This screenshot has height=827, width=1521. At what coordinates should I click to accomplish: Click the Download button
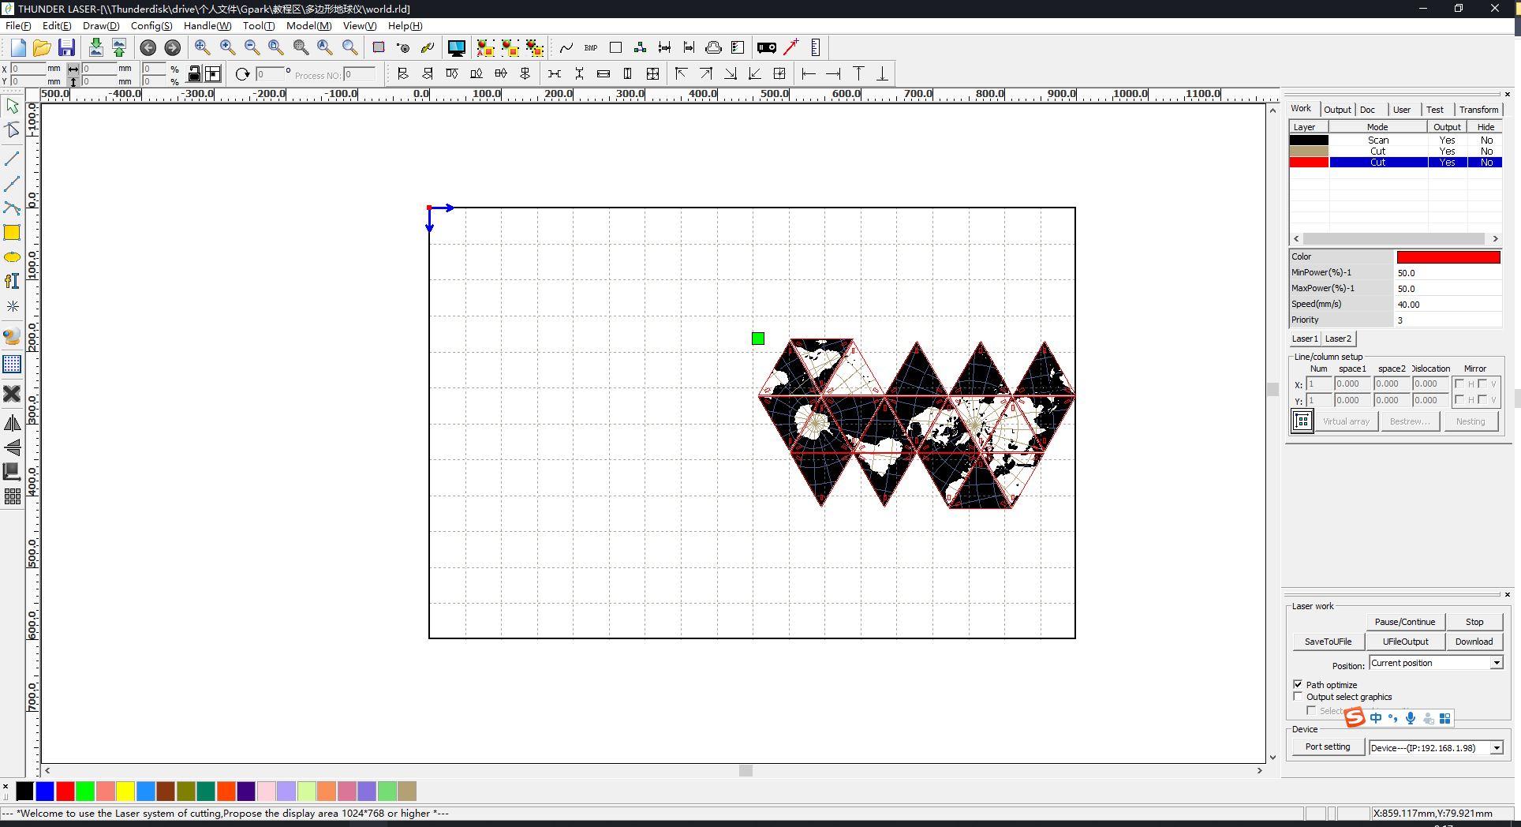1474,642
